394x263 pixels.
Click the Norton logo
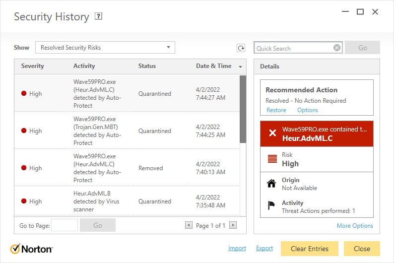(31, 249)
